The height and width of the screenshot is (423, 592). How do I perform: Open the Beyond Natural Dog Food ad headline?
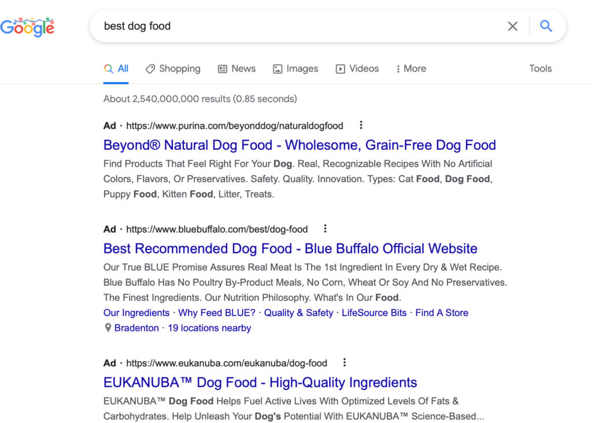[299, 145]
